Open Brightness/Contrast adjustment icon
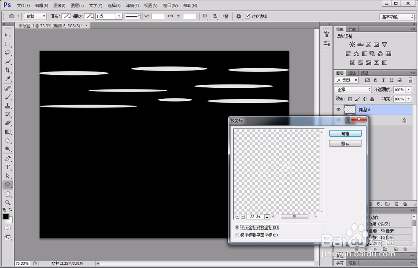 [x=352, y=45]
